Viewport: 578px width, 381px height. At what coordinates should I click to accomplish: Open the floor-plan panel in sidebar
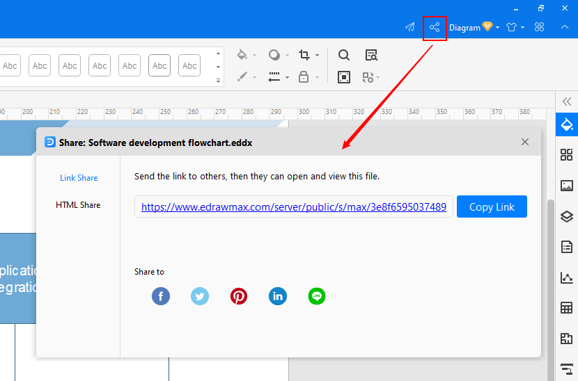[x=567, y=339]
